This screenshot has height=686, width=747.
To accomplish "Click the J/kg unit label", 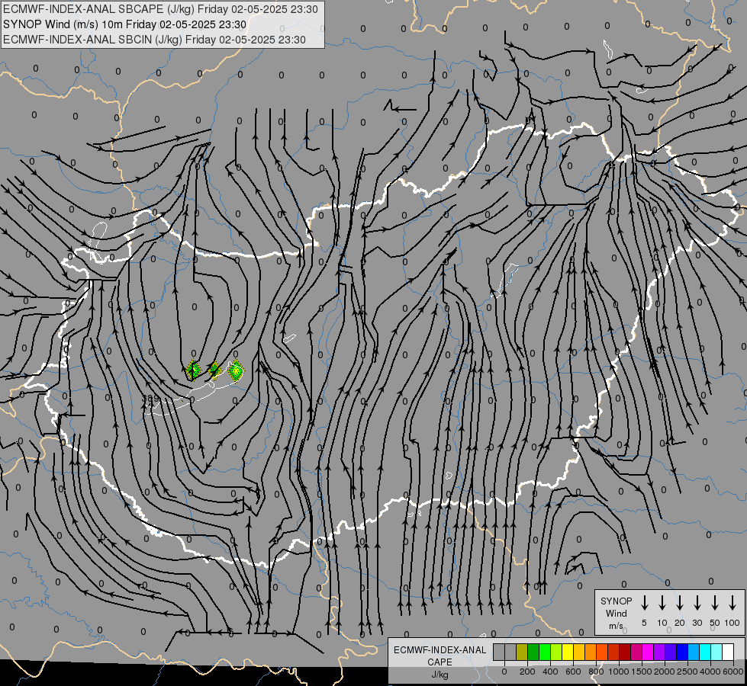I will tap(440, 675).
